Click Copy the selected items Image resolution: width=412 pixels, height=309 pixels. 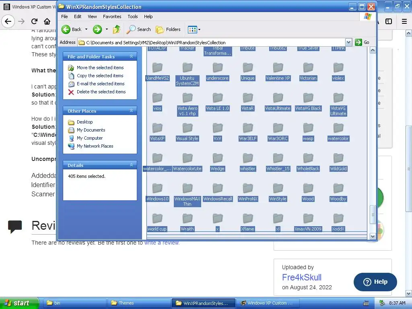(x=100, y=76)
